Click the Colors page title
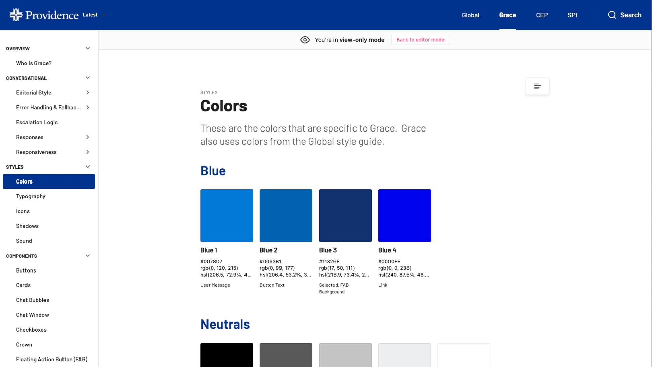This screenshot has width=652, height=367. [x=223, y=106]
